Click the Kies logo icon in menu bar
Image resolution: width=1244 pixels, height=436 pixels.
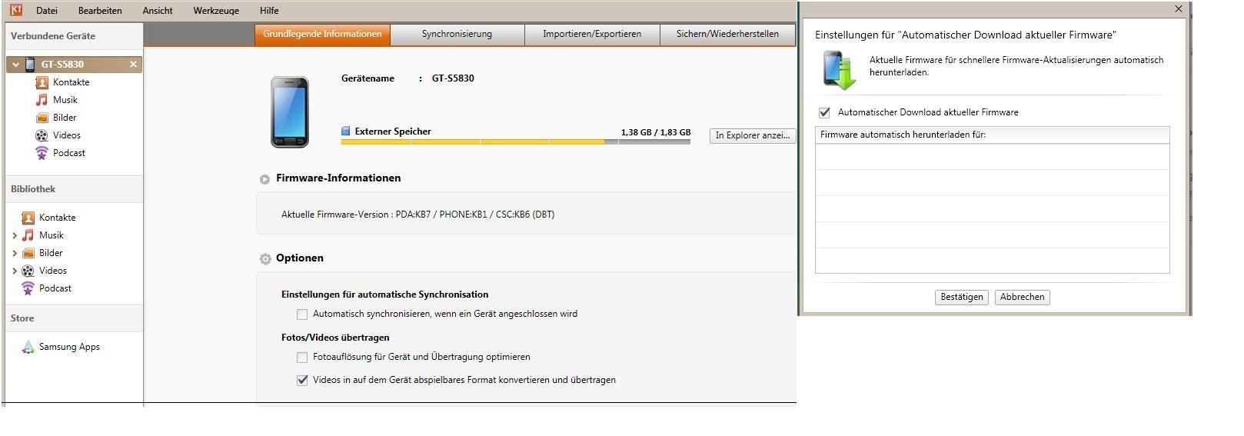tap(16, 10)
